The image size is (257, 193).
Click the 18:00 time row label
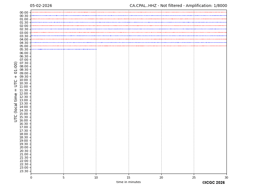click(x=24, y=134)
